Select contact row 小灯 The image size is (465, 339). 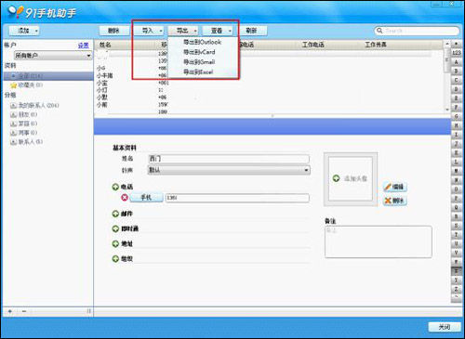point(102,90)
